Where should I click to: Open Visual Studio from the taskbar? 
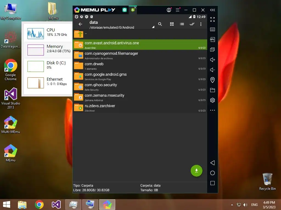(56, 205)
